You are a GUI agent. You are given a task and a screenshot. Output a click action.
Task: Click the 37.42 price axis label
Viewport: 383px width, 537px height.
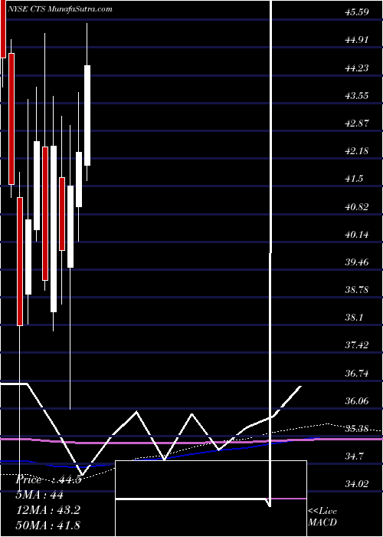(357, 345)
